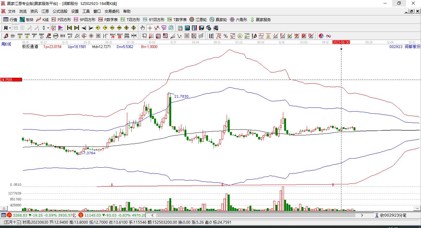
Task: Toggle the crosshair cursor
Action: (150, 28)
